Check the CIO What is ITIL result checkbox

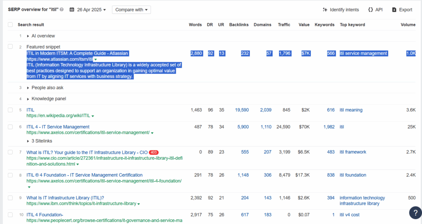[x=10, y=152]
